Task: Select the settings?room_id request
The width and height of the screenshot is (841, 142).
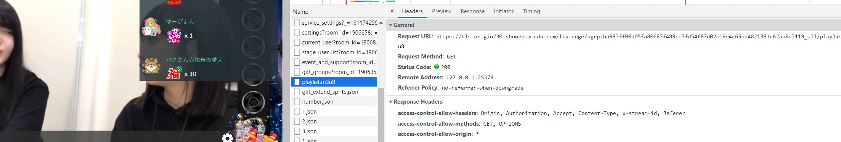Action: click(334, 33)
